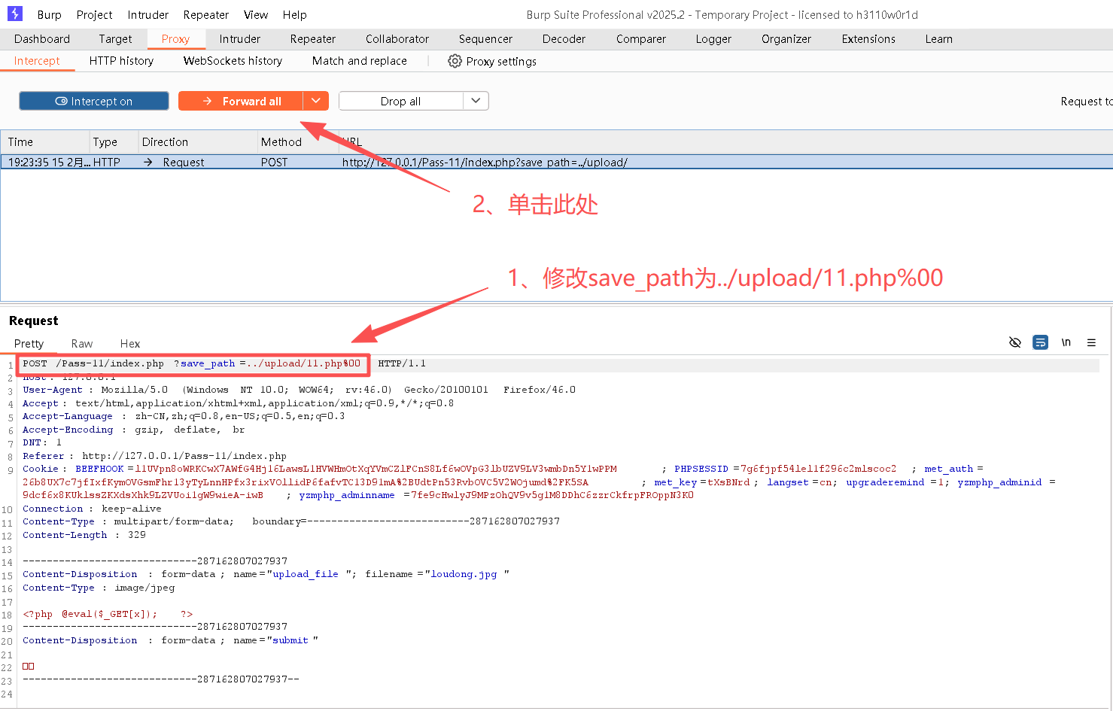Click the BEEFHOOK cookie name
The image size is (1113, 711).
pyautogui.click(x=99, y=469)
